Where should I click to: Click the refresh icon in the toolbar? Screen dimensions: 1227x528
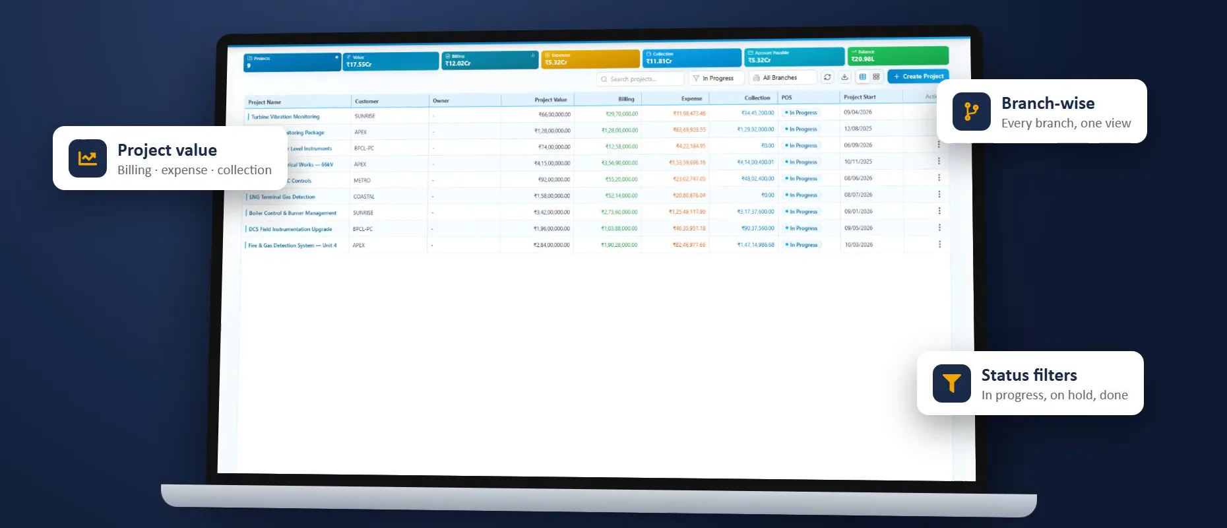tap(827, 77)
